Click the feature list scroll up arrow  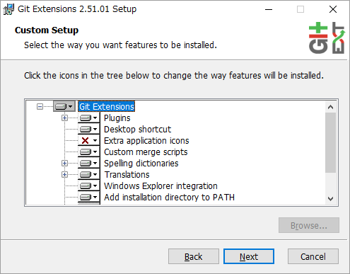click(330, 107)
